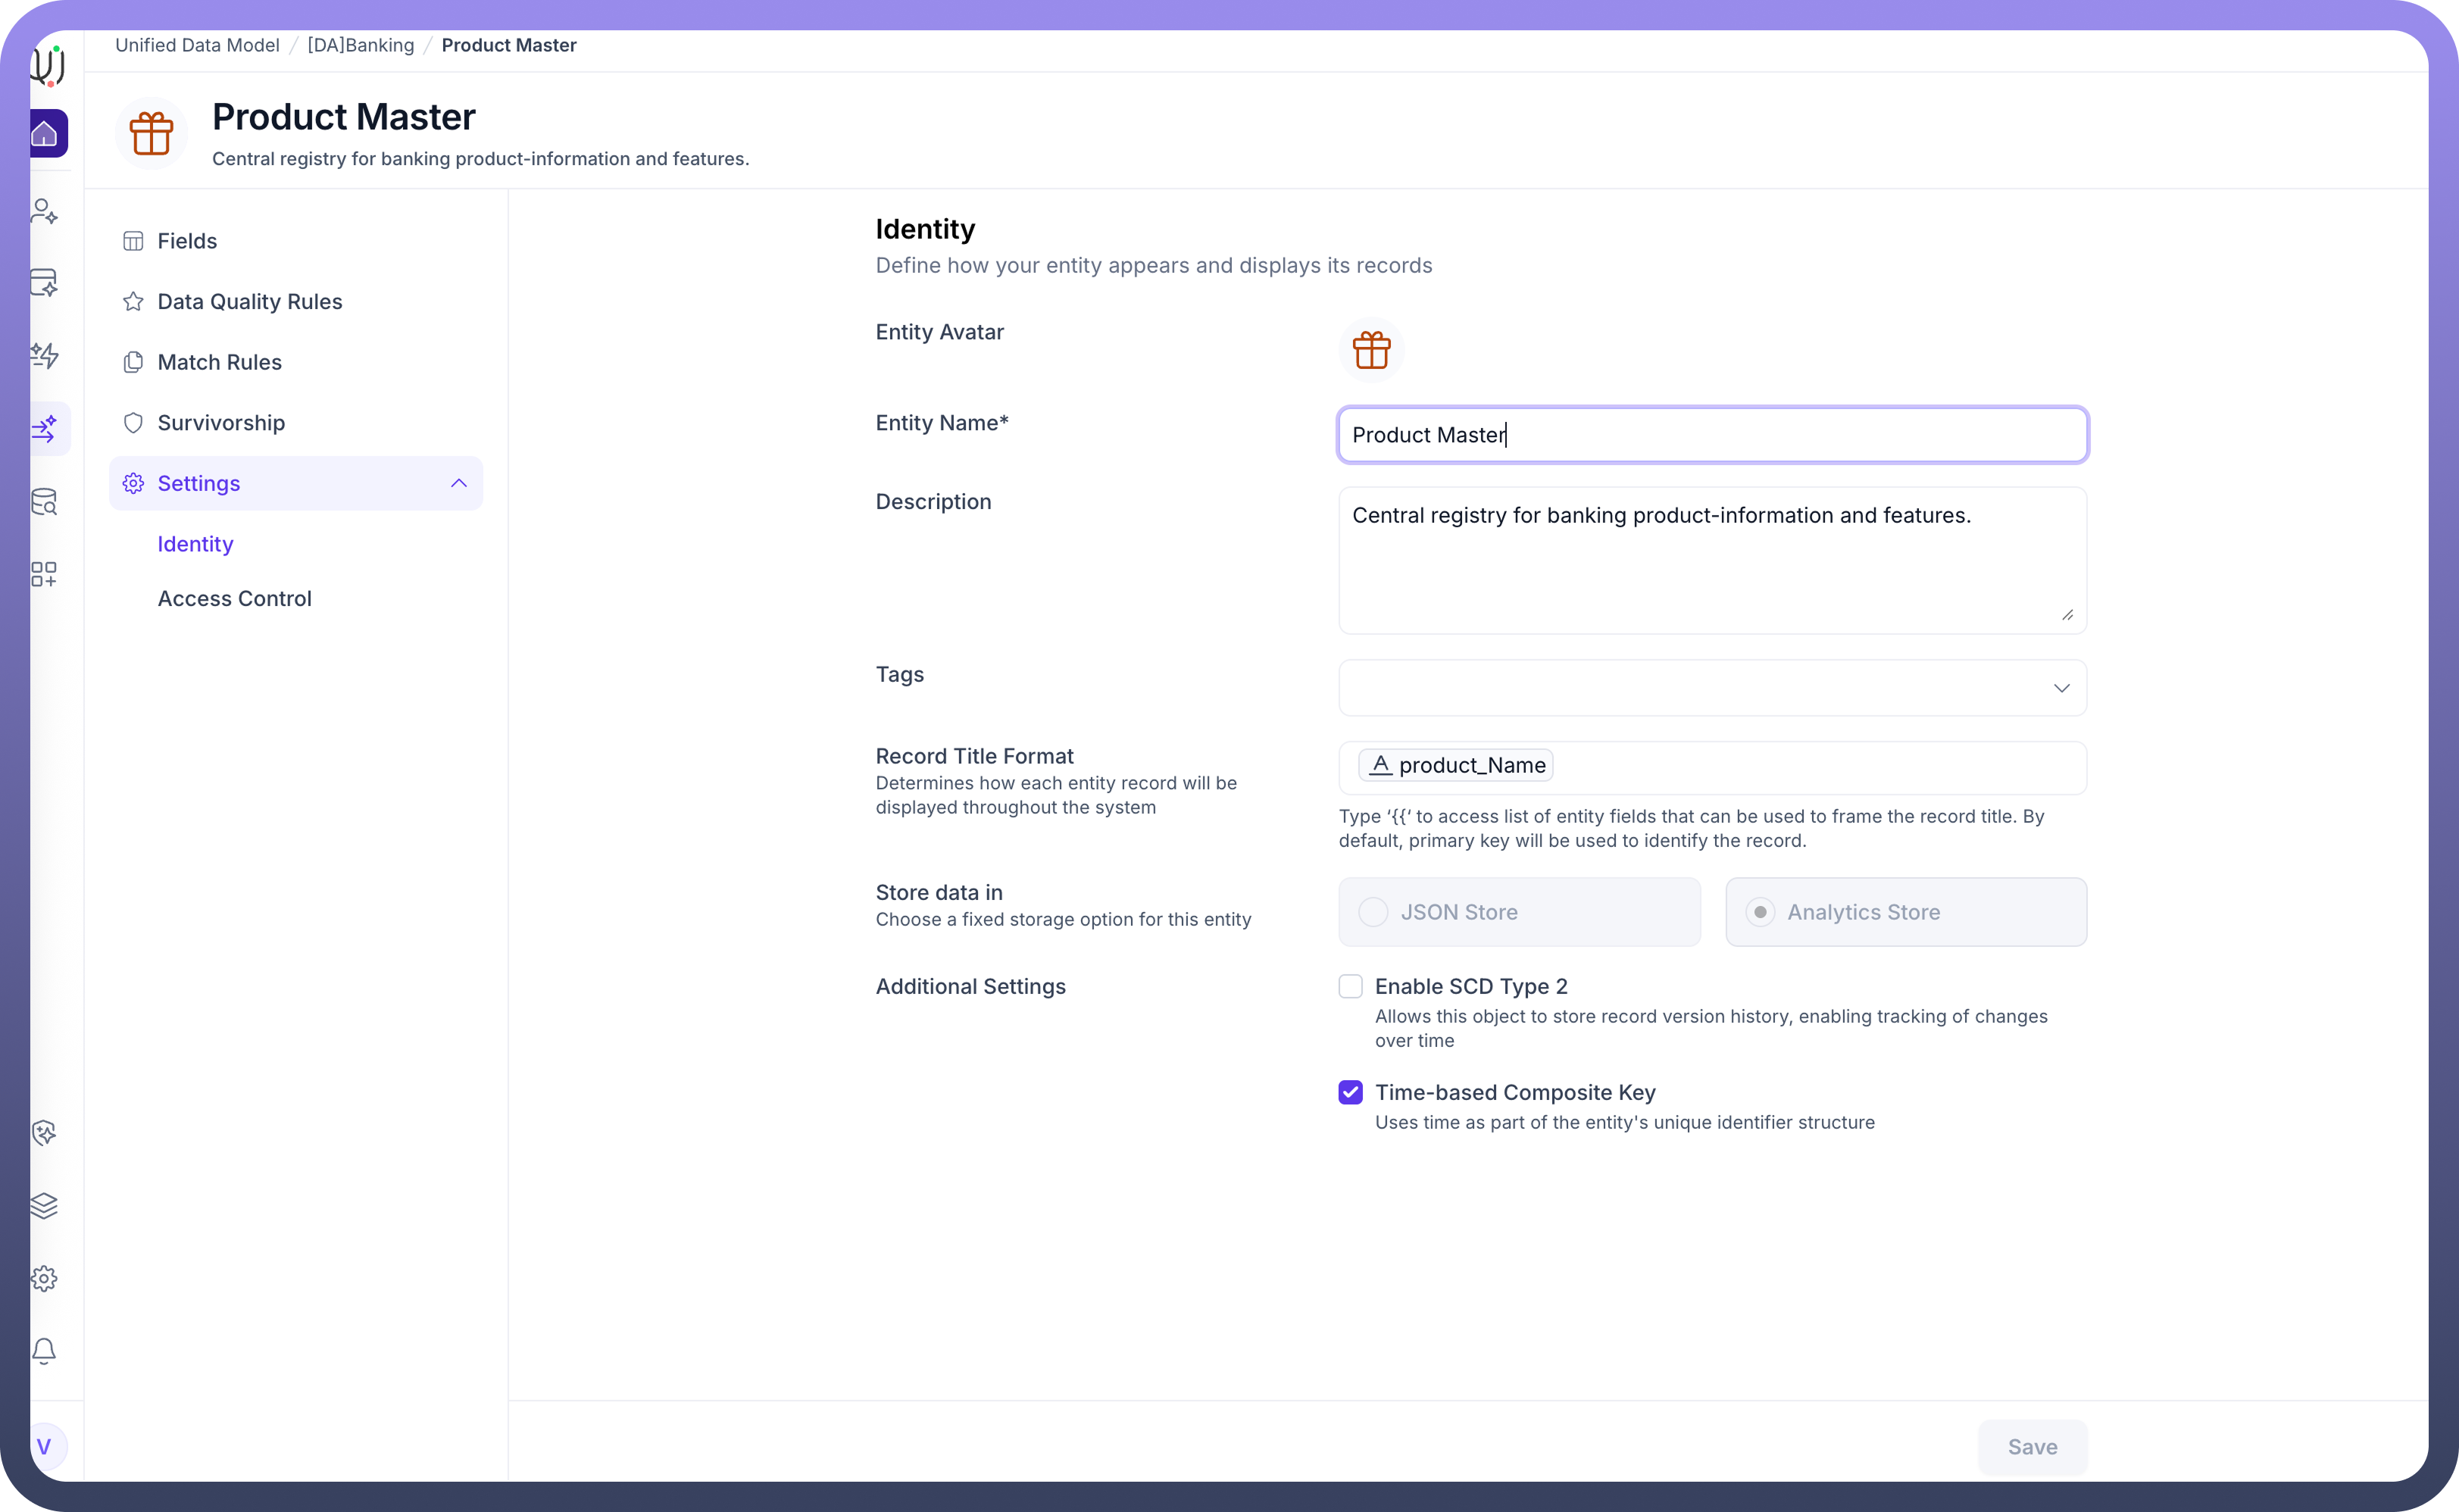Click the lightning sparkle icon in sidebar
The image size is (2459, 1512).
[44, 355]
